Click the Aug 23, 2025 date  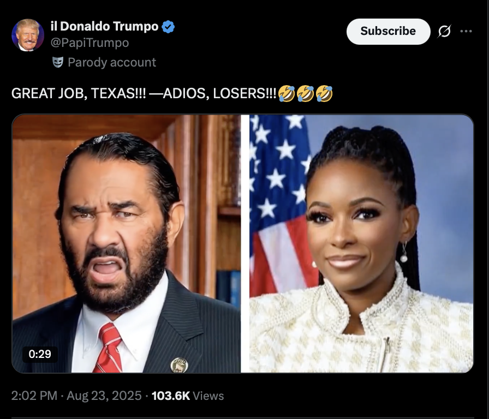tap(104, 396)
